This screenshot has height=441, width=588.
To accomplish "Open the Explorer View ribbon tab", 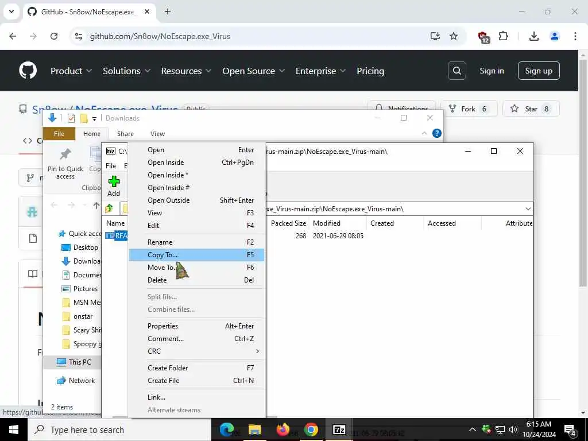I will pyautogui.click(x=157, y=134).
